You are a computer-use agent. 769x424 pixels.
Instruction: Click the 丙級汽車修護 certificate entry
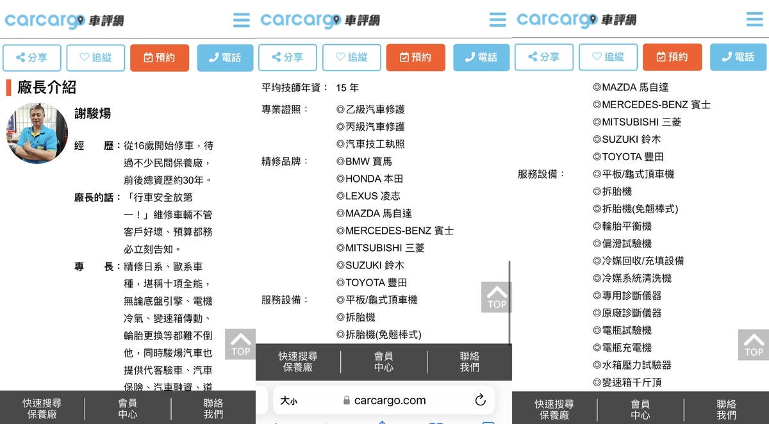click(x=370, y=127)
